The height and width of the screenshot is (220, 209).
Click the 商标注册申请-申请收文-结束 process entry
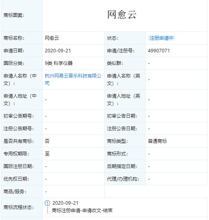(x=82, y=211)
